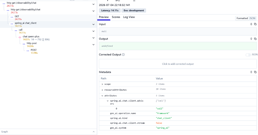258x135 pixels.
Task: Collapse the root http get span chevron
Action: tap(94, 4)
